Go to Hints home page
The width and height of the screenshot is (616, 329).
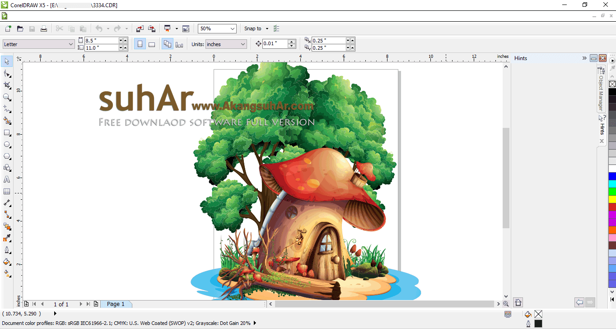pos(518,302)
